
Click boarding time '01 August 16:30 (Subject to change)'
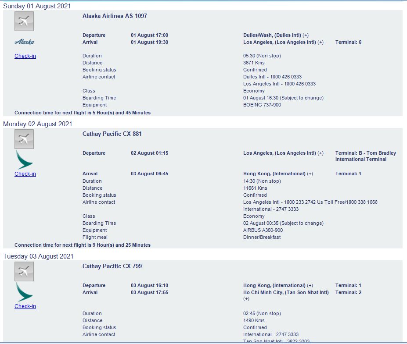(284, 98)
